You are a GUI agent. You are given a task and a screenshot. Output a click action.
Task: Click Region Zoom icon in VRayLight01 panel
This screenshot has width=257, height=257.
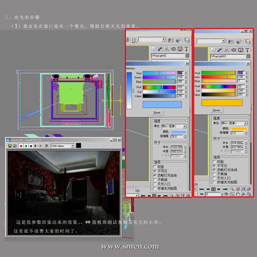[x=232, y=194]
